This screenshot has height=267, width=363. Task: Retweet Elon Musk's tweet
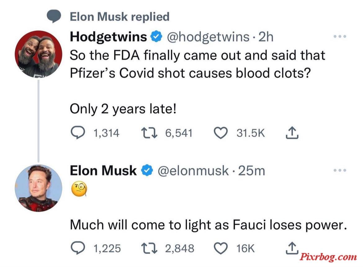pyautogui.click(x=149, y=248)
